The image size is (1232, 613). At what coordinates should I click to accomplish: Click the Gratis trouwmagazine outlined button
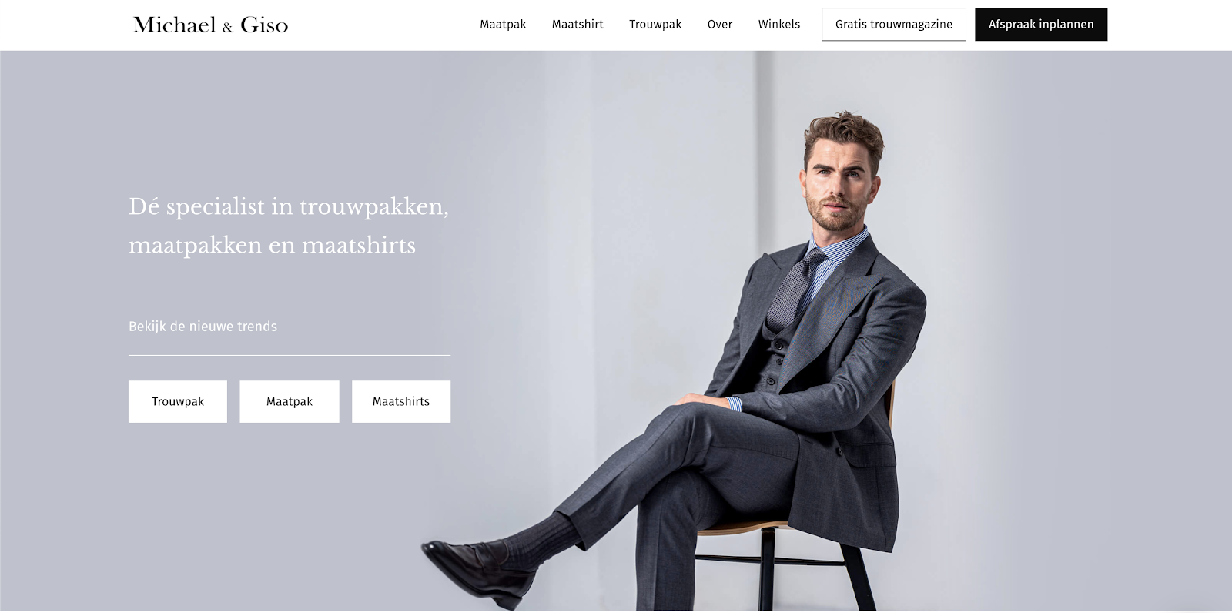point(894,25)
